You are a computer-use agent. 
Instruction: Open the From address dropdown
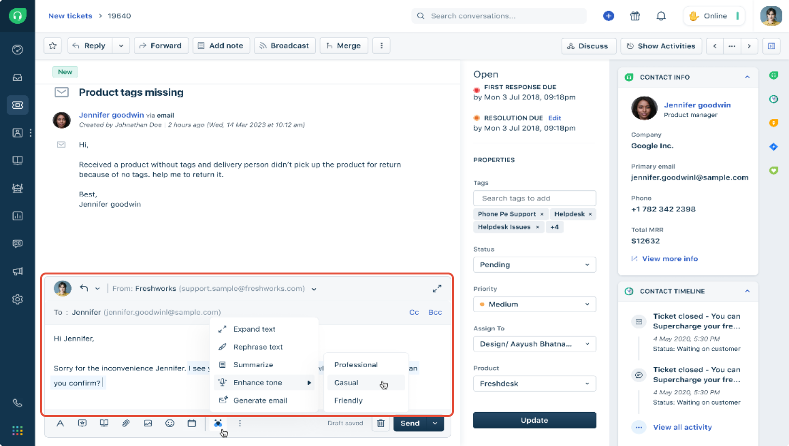314,289
